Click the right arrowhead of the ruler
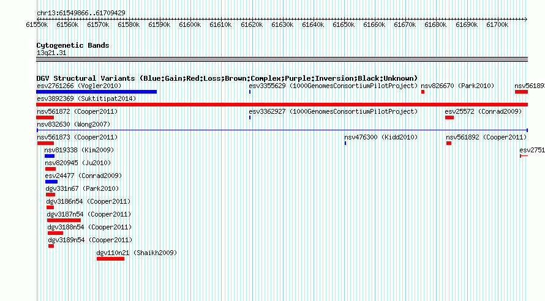The image size is (545, 301). (526, 19)
